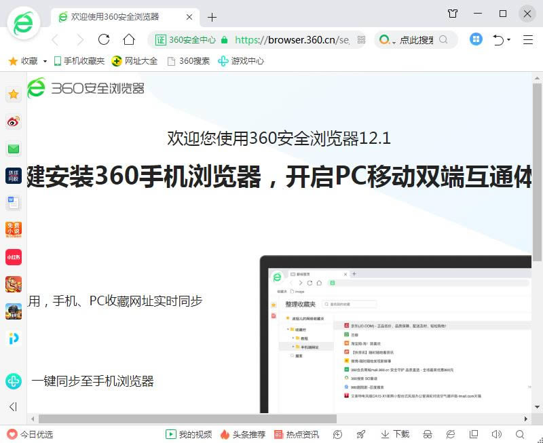The height and width of the screenshot is (443, 543).
Task: Click the home button in the toolbar
Action: [x=129, y=40]
